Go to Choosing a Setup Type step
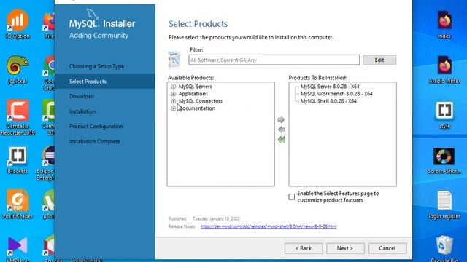Screen dimensions: 467x262 pyautogui.click(x=96, y=66)
